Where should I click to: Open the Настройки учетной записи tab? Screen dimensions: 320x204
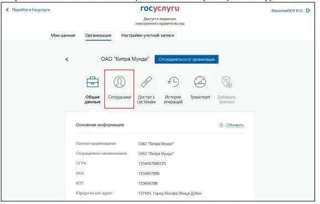[x=148, y=35]
